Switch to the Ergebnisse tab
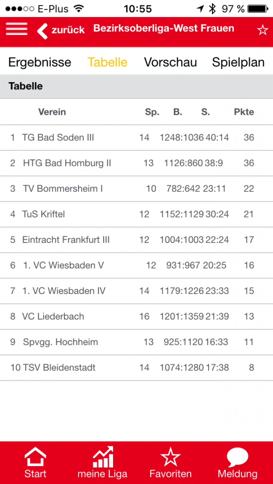 [x=40, y=62]
